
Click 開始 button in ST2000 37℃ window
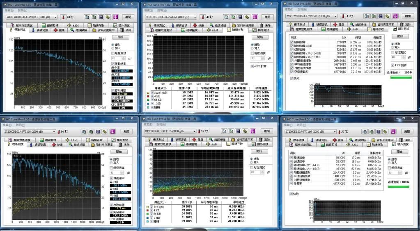[399, 152]
